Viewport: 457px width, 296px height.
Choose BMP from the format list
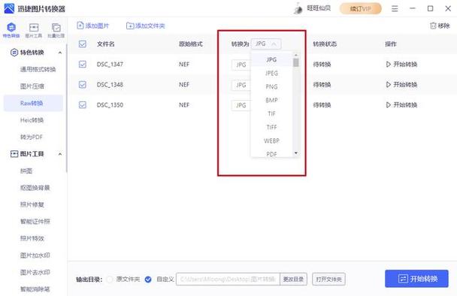[271, 100]
